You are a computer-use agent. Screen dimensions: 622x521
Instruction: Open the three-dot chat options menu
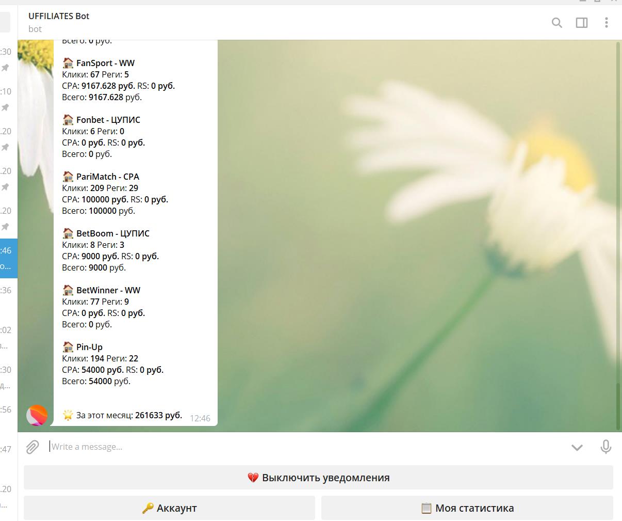[607, 23]
